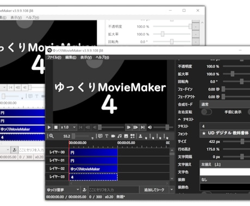Click the character person icon in toolbar
Screen dimensions: 250x206
tap(140, 136)
